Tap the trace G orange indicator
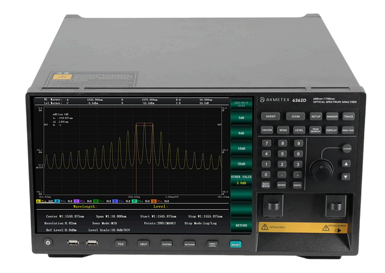Screen dimensions: 385x273 point(154,201)
